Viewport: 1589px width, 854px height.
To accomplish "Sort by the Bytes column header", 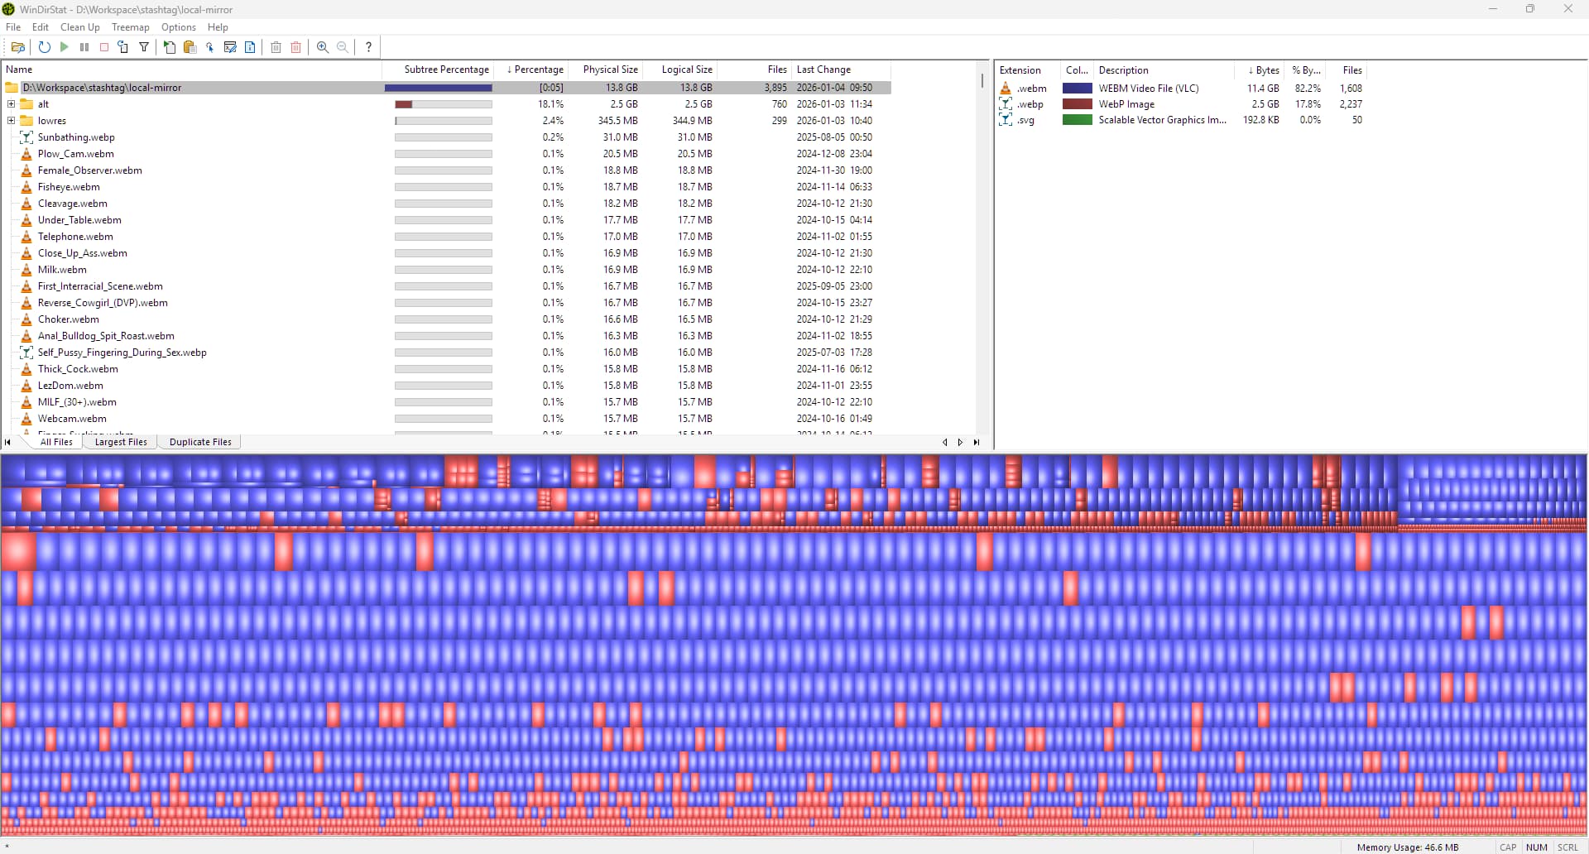I will [x=1263, y=70].
